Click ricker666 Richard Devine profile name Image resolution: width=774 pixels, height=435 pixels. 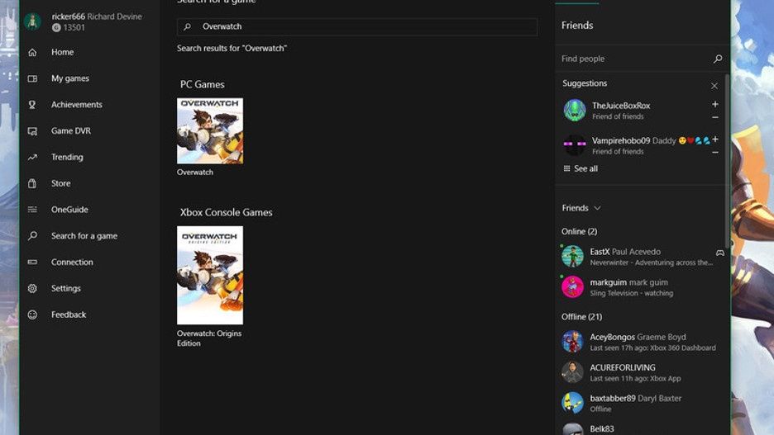click(x=97, y=17)
